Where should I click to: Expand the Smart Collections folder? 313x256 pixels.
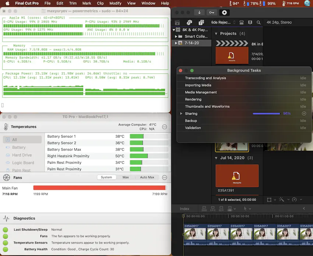pos(176,36)
